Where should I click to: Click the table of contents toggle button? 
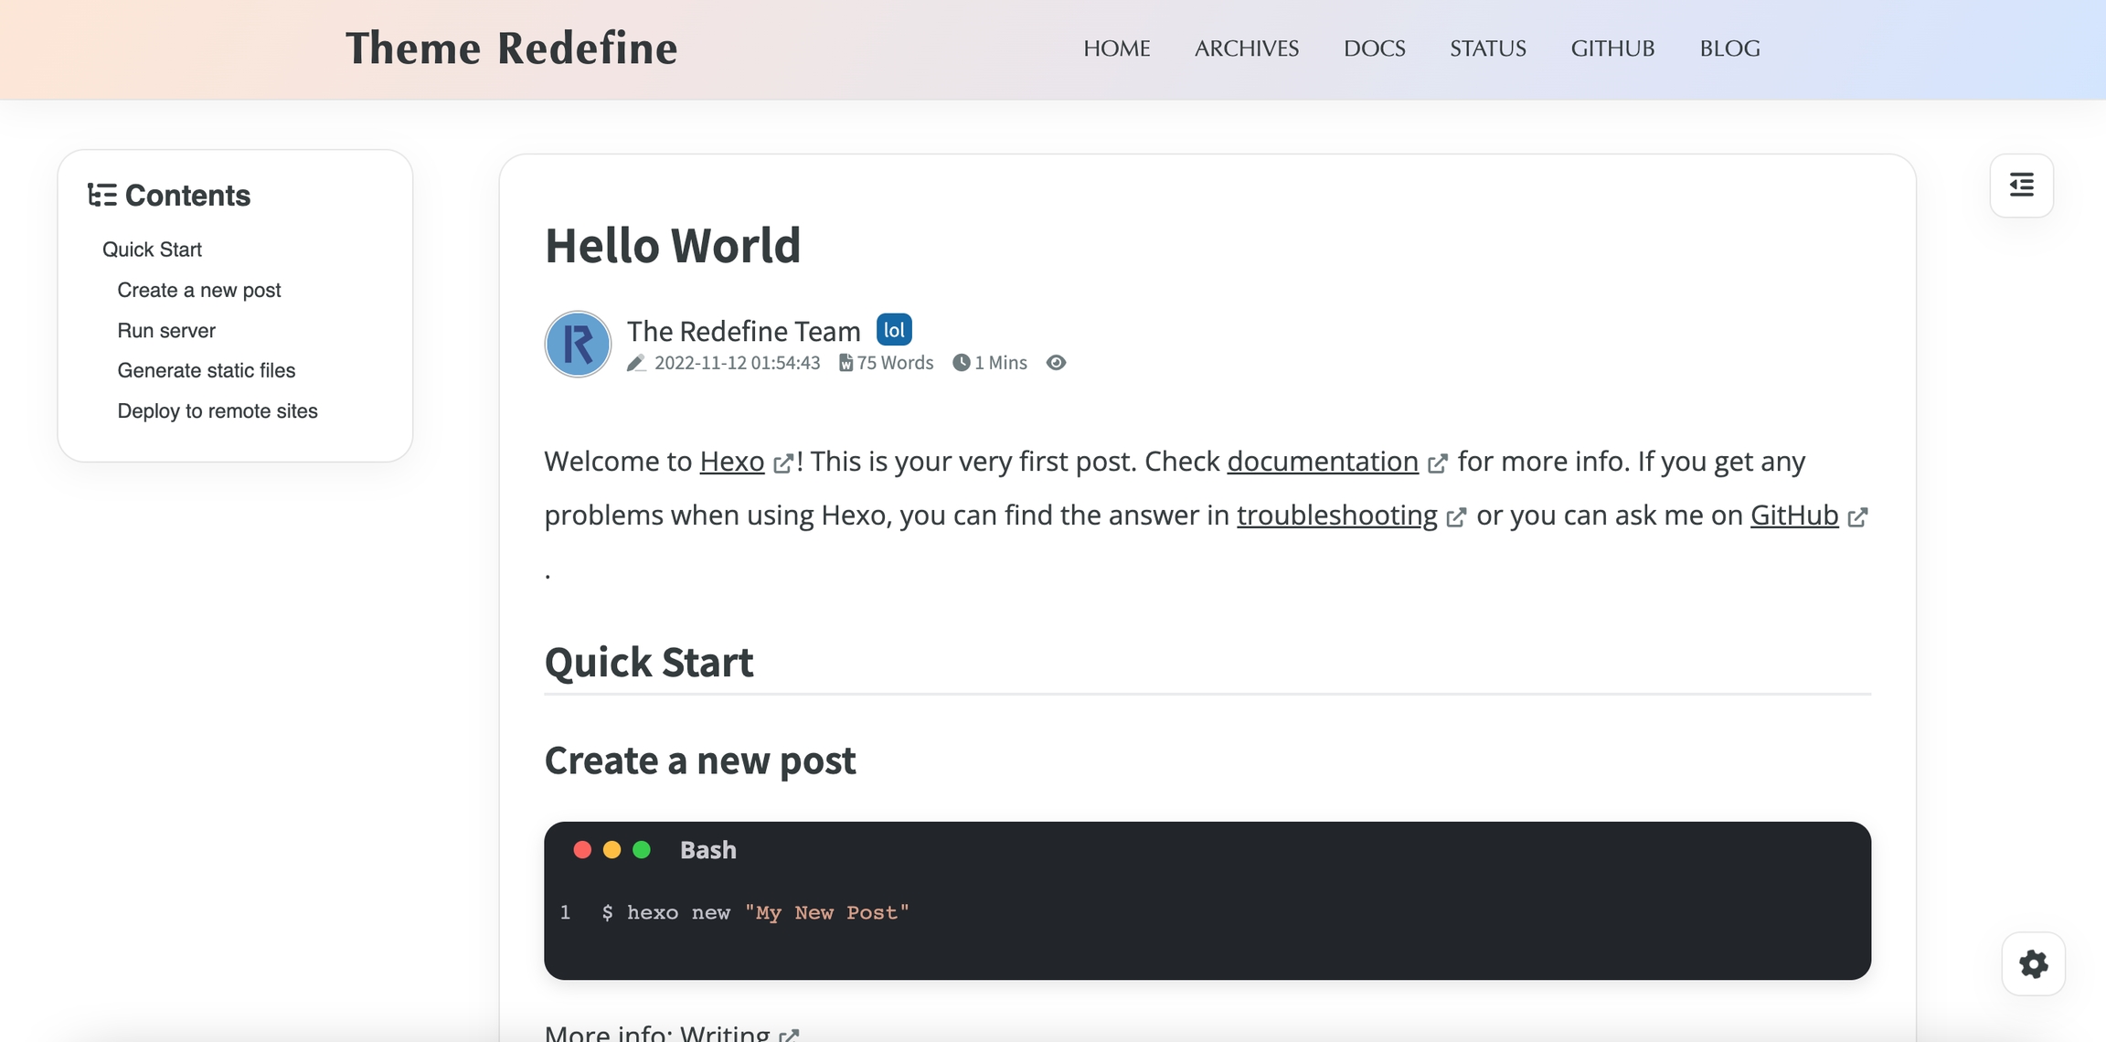click(2021, 186)
